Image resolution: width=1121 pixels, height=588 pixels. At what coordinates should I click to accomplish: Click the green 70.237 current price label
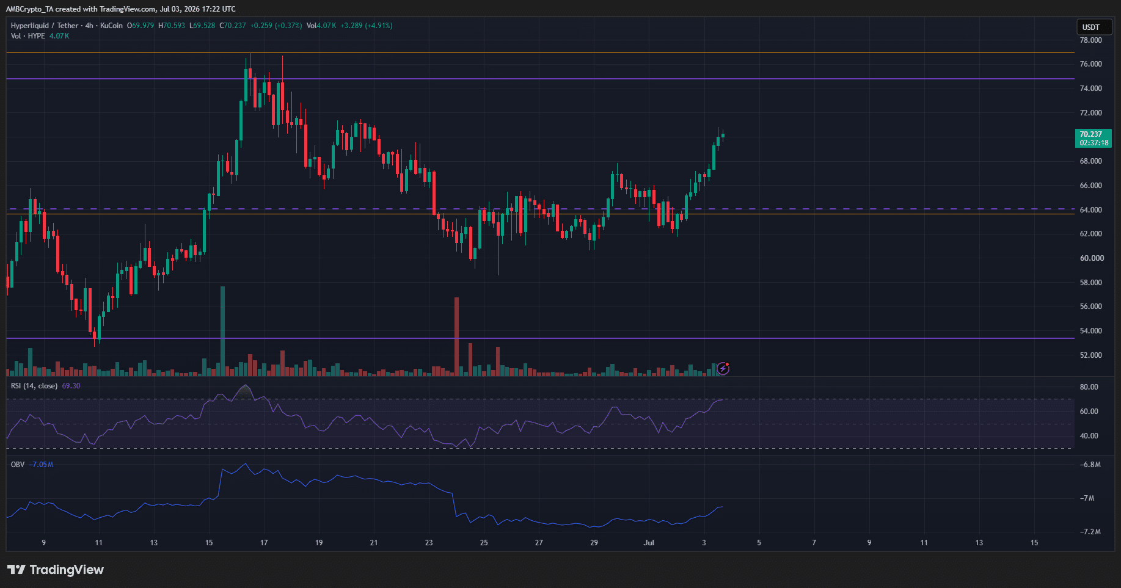pos(1093,139)
